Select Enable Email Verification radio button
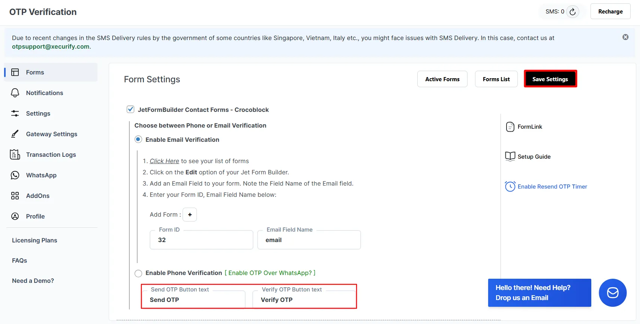The width and height of the screenshot is (640, 324). (x=138, y=140)
